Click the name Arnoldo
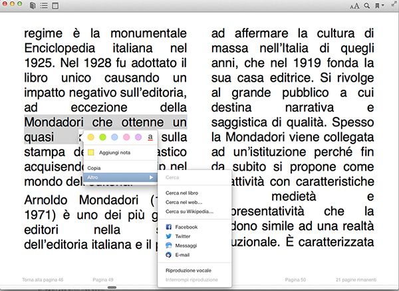The image size is (399, 291). click(46, 200)
